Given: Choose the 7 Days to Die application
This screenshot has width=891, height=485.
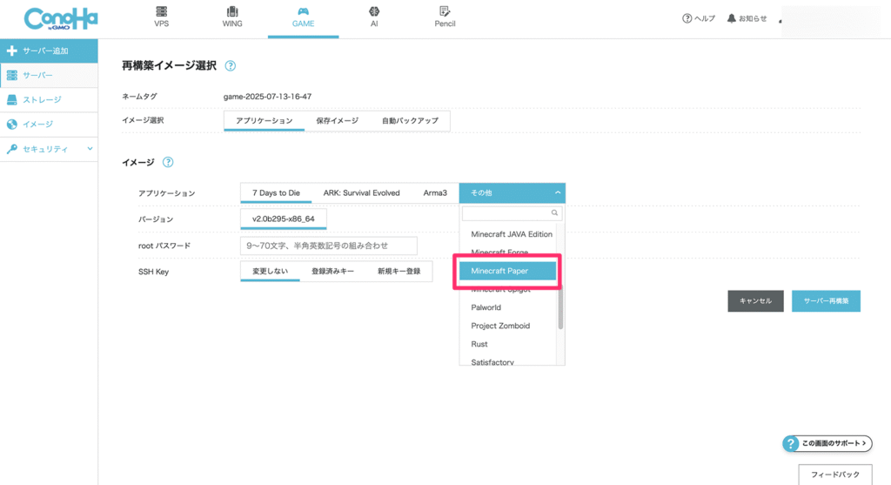Looking at the screenshot, I should (276, 192).
